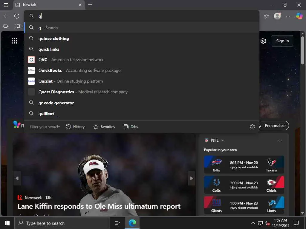Click the taskbar 'Type here to search' box

(62, 223)
